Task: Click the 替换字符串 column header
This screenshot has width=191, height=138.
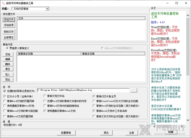Action: click(x=113, y=54)
